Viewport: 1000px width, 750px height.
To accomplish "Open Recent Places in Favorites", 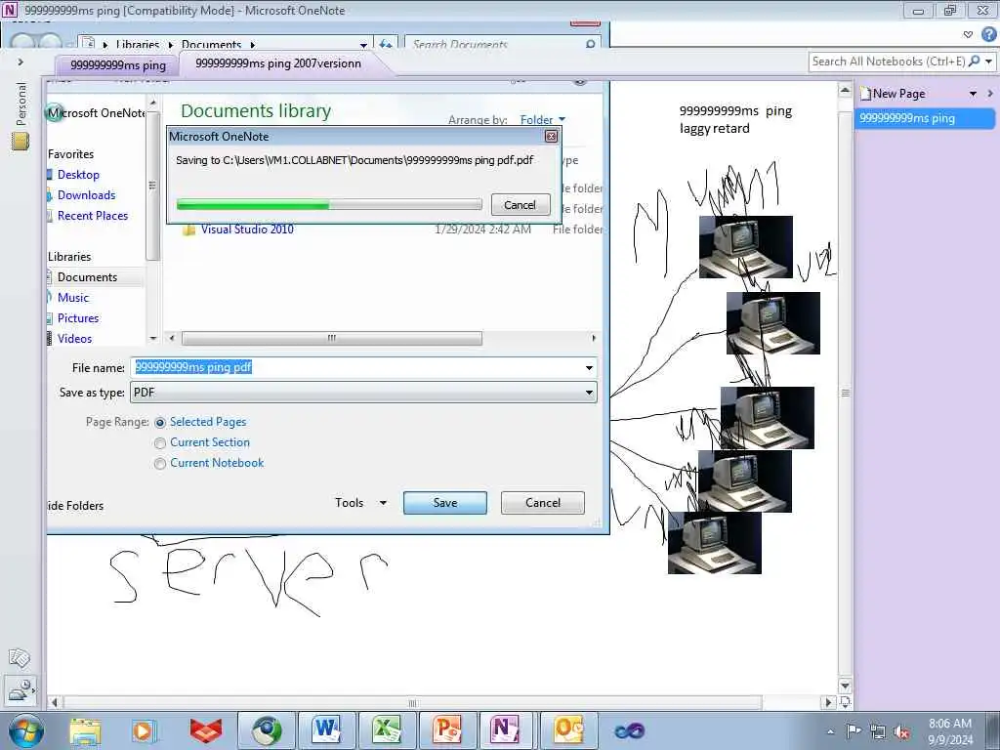I will coord(93,216).
